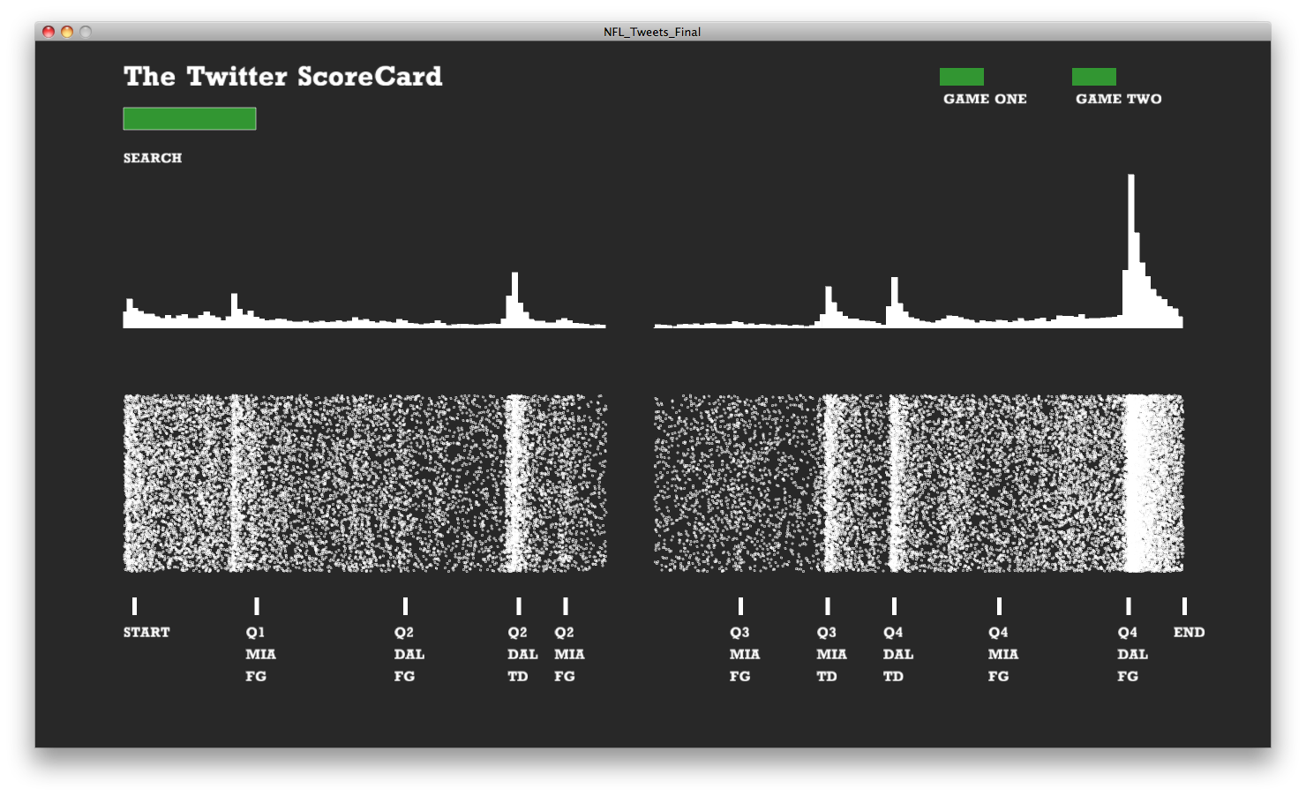1306x796 pixels.
Task: Click the Q2 MIA FG marker
Action: tap(566, 606)
